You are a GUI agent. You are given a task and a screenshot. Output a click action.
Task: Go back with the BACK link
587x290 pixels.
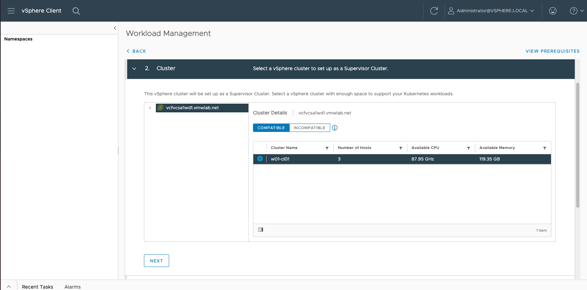pos(136,51)
